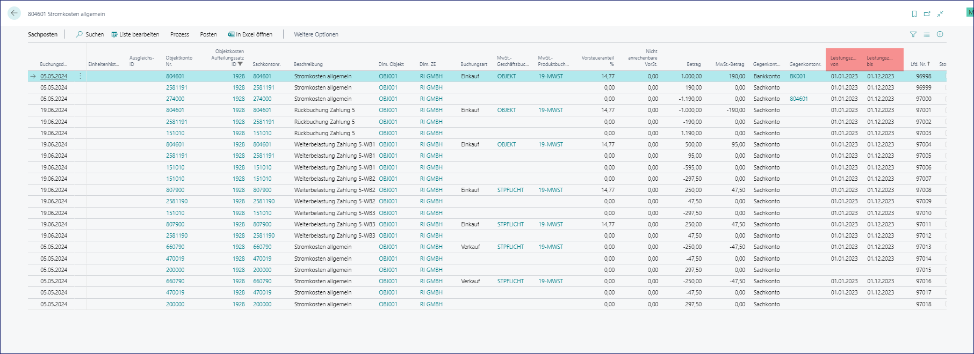The image size is (974, 354).
Task: Click Liste bearbeiten to edit the list
Action: pos(135,34)
